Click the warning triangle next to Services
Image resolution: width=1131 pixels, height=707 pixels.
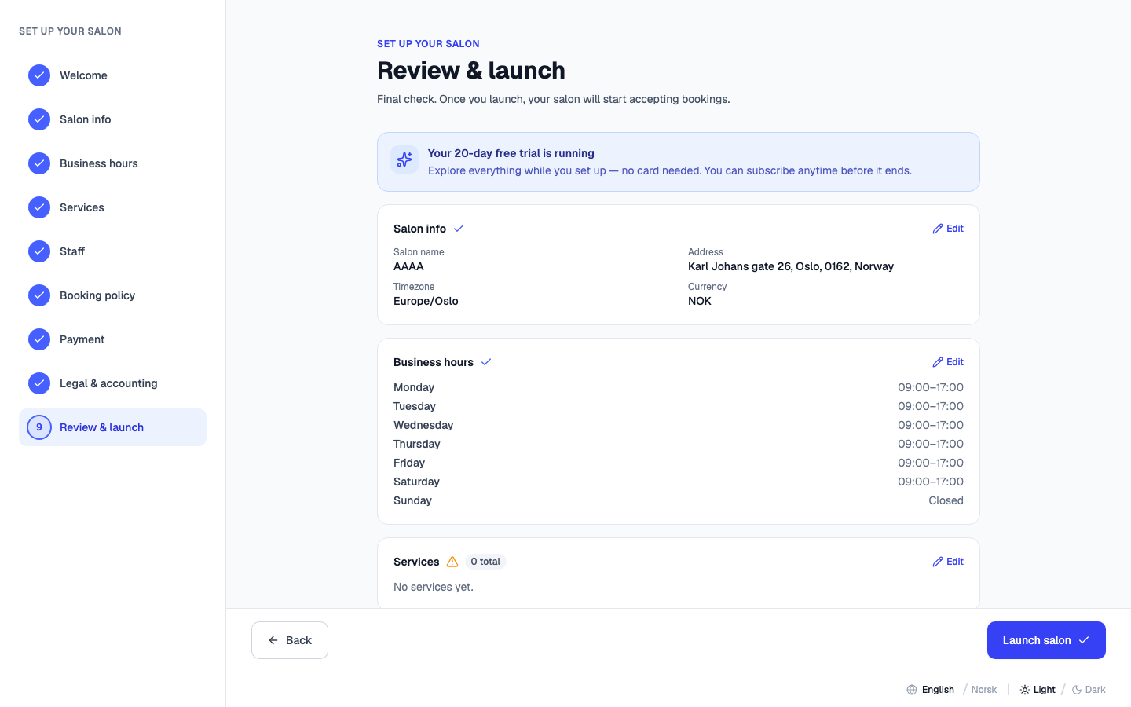coord(452,562)
